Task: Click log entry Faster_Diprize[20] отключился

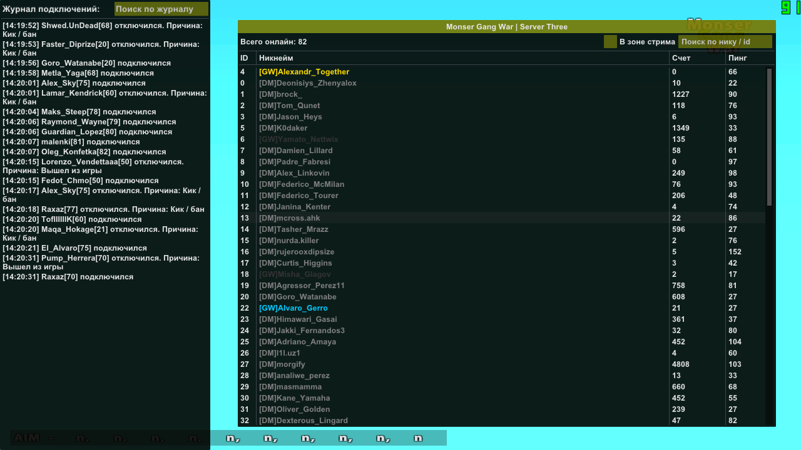Action: pyautogui.click(x=101, y=49)
